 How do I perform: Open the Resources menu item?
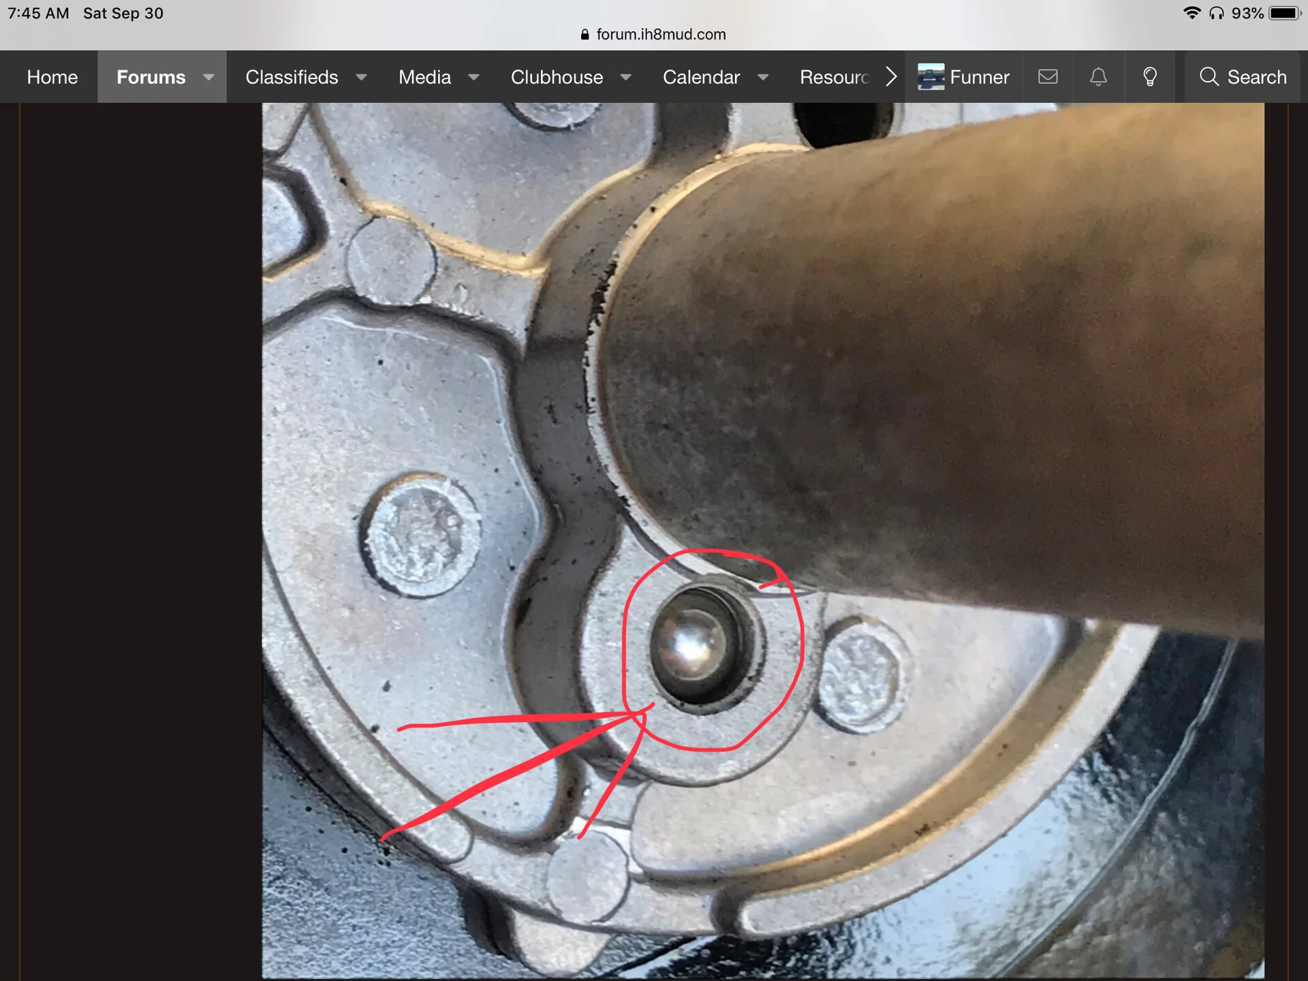[834, 77]
